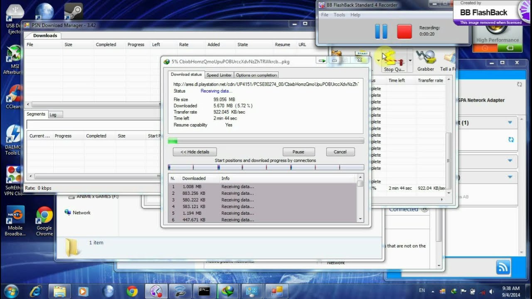Viewport: 532px width, 299px height.
Task: Switch to Options on completion tab
Action: (x=256, y=75)
